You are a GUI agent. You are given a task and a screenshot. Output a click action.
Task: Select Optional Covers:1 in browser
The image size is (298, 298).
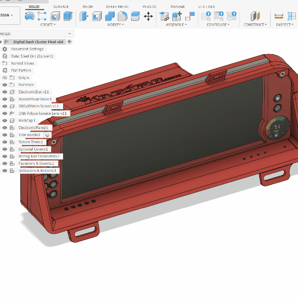tap(33, 149)
